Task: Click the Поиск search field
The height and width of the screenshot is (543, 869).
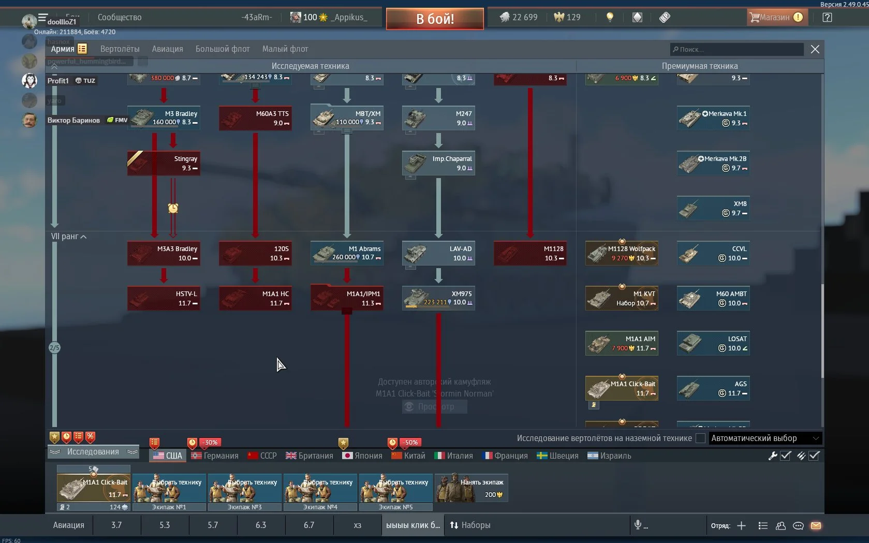Action: click(x=737, y=49)
